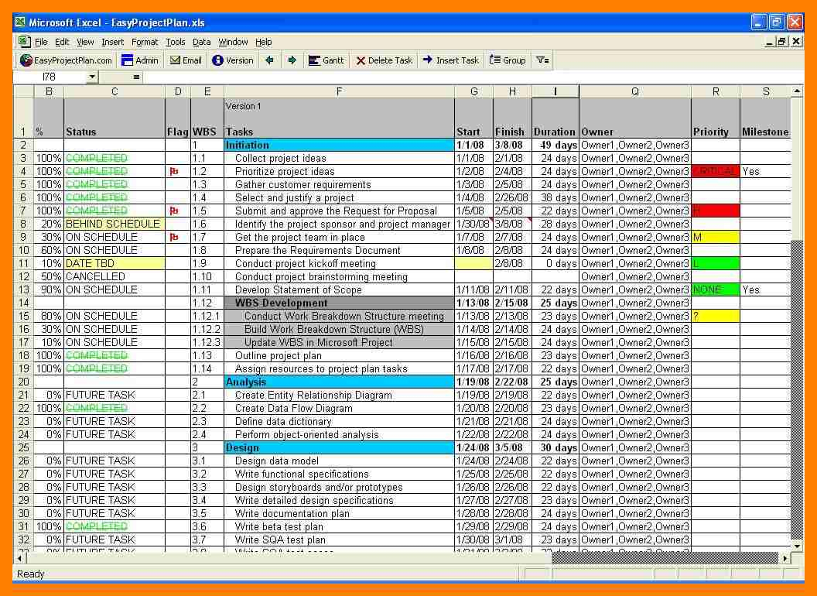Click the Email envelope icon

click(175, 60)
